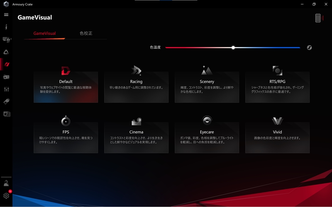
Task: Open the News sidebar icon
Action: [7, 114]
